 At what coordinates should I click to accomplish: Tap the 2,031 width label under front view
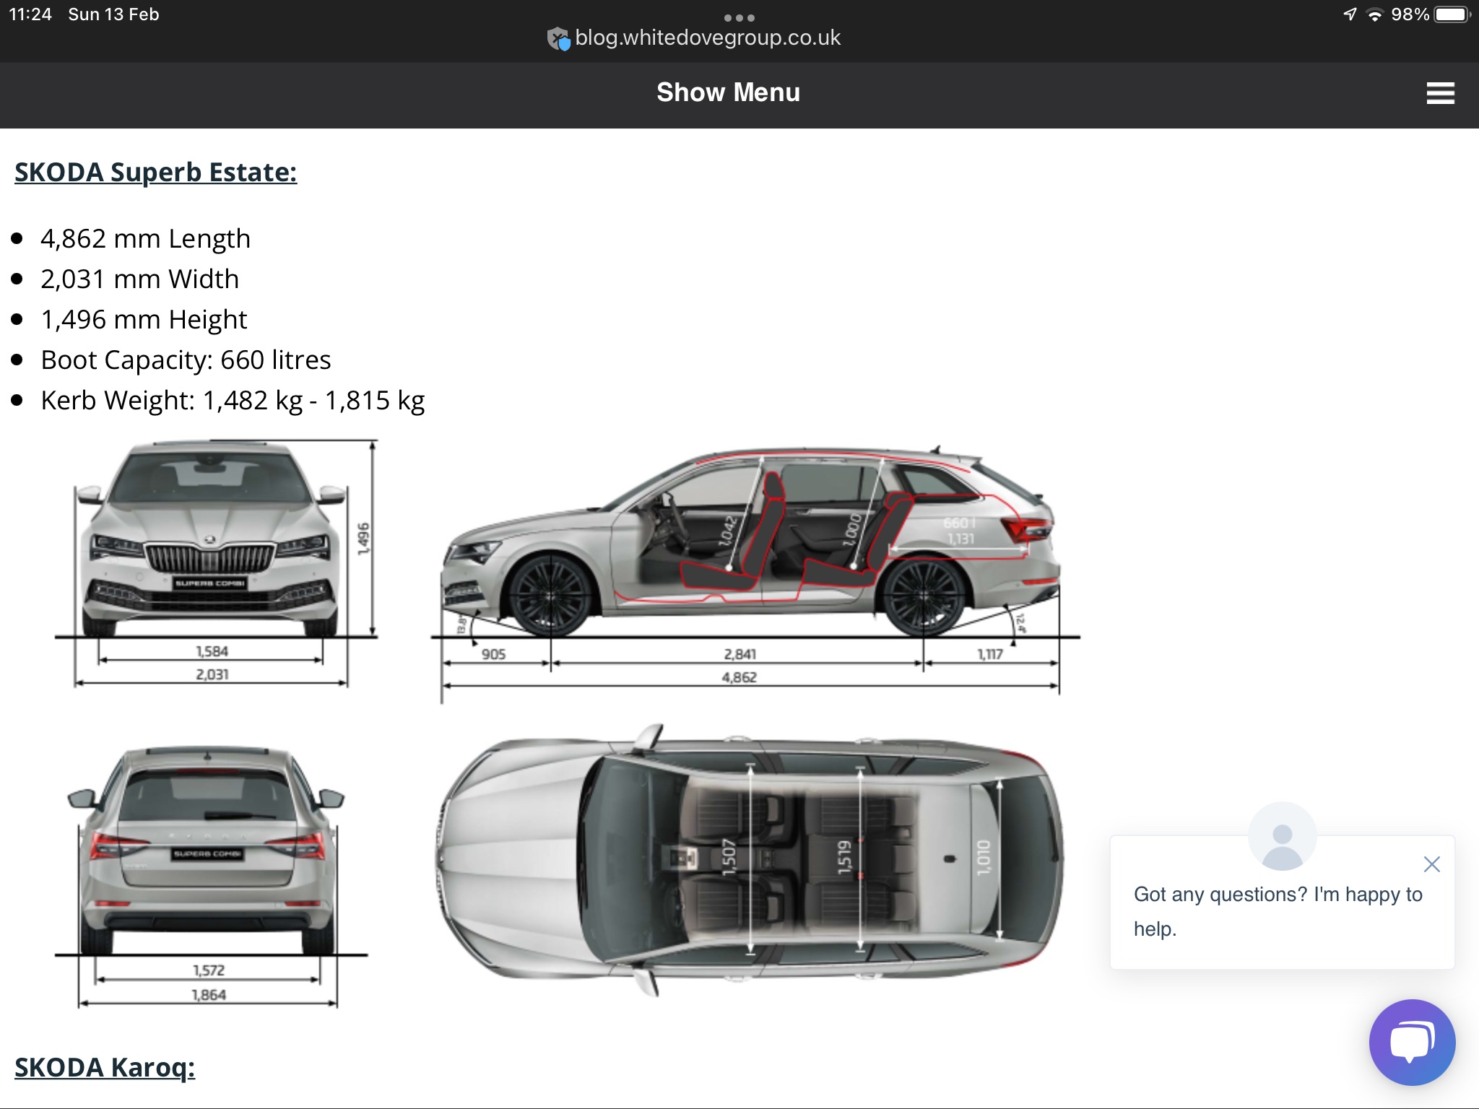point(212,674)
